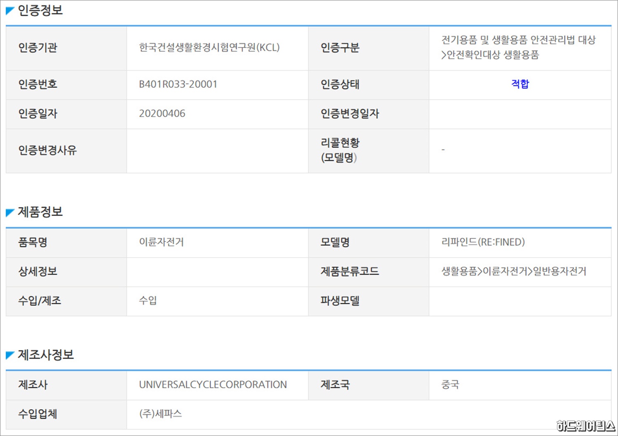Select the 한국건설생활환경시험연구원(KCL) value

pos(209,48)
